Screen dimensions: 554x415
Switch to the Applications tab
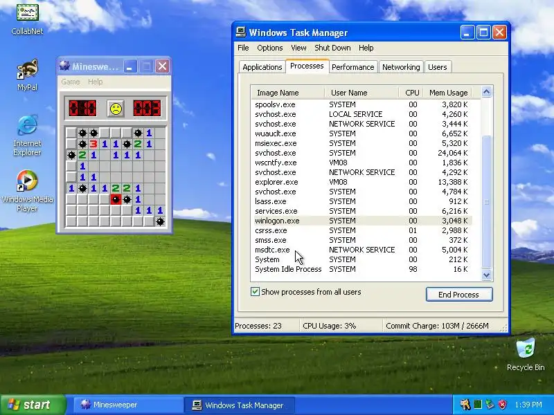pos(262,67)
